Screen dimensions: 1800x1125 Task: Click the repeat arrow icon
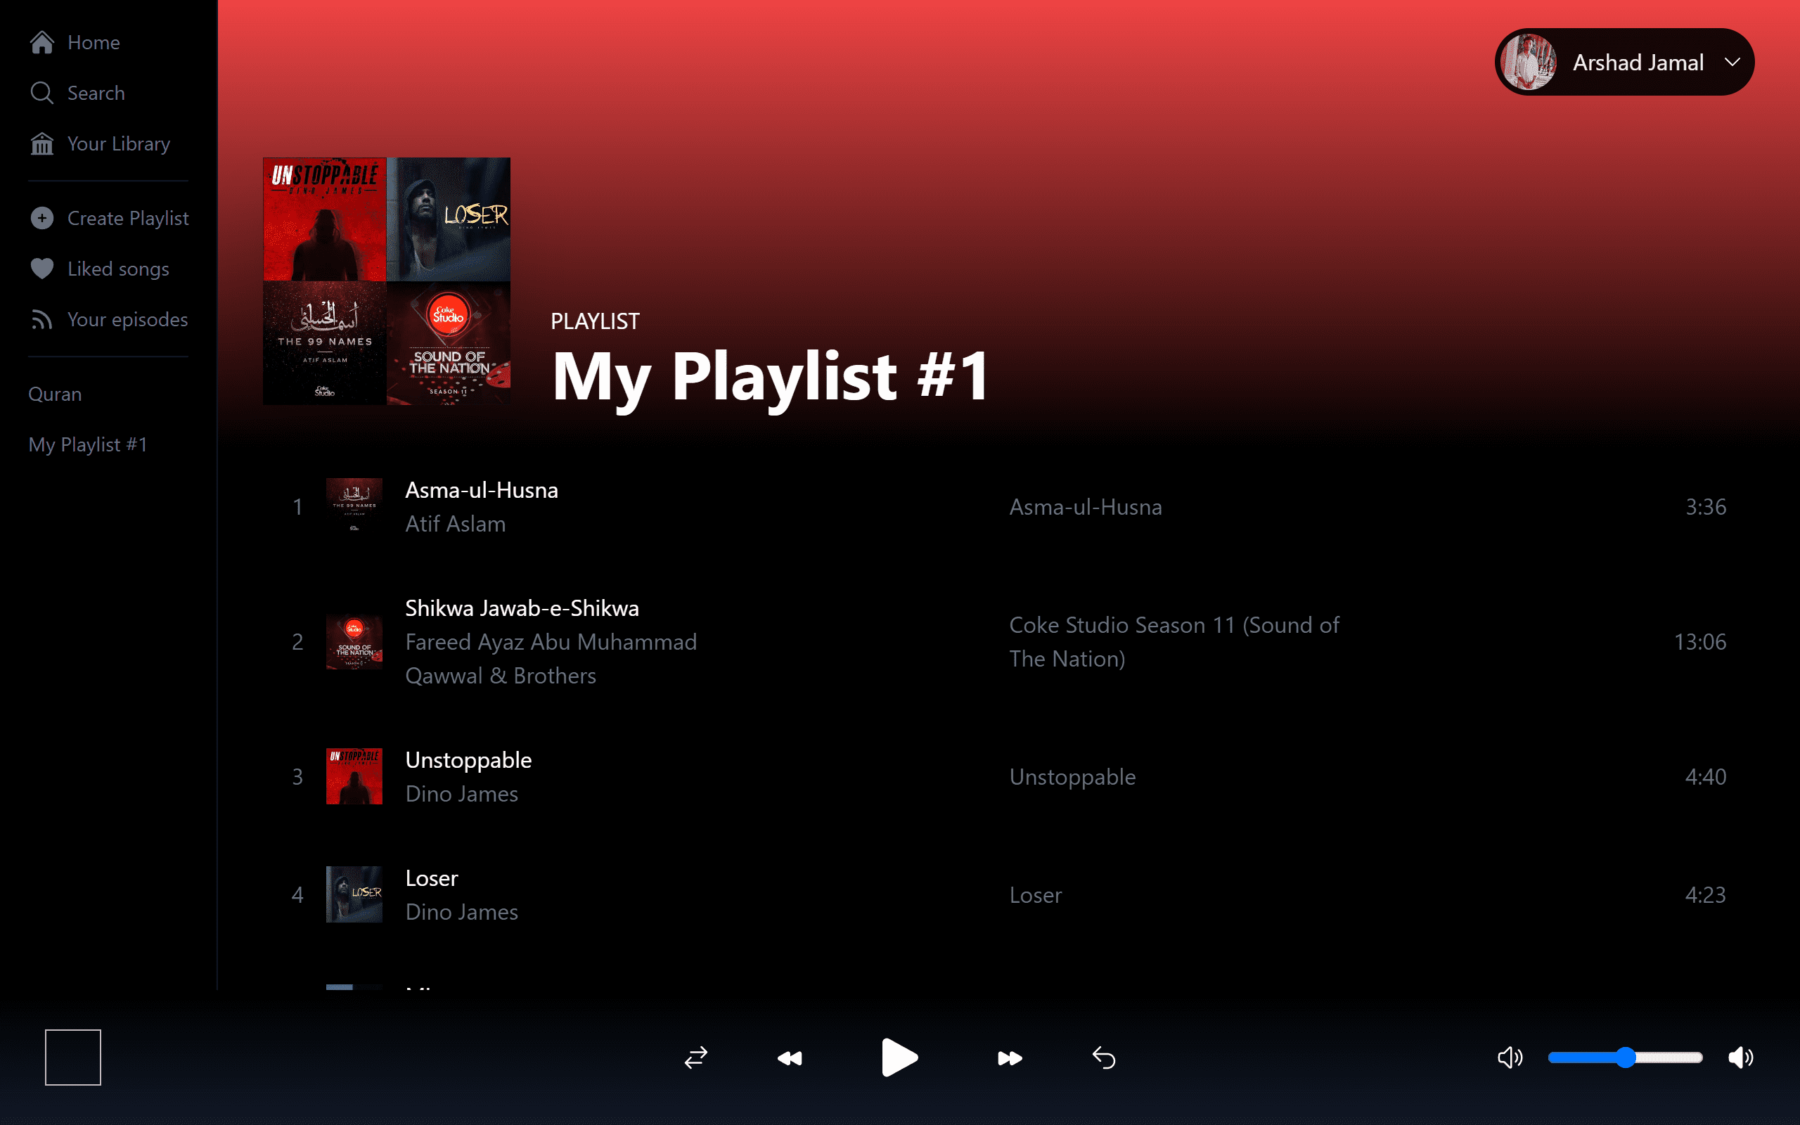point(1104,1057)
